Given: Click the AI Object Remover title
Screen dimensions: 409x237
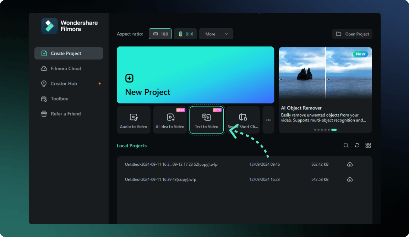Looking at the screenshot, I should [301, 108].
